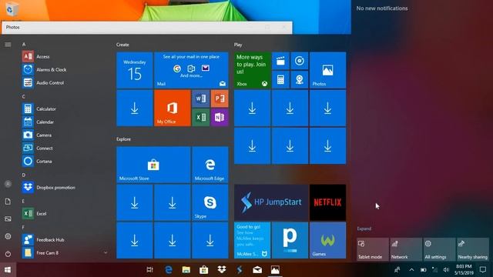Image resolution: width=493 pixels, height=277 pixels.
Task: Open PowerPoint from the Office tile group
Action: pos(220,98)
